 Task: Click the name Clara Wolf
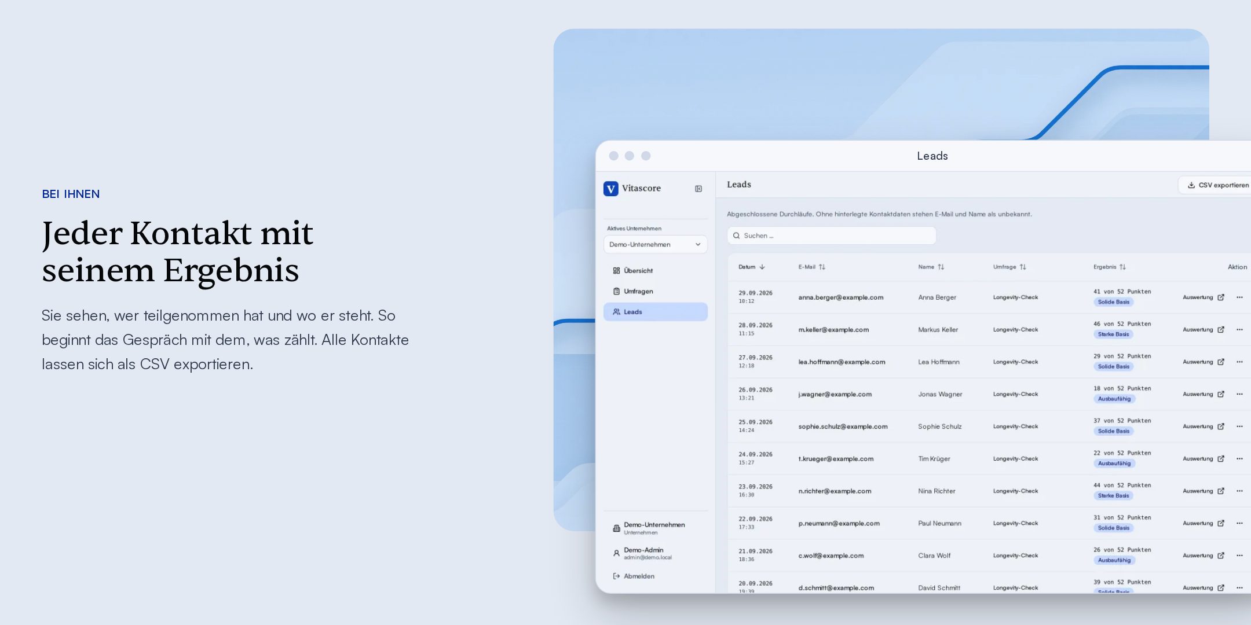pos(934,556)
